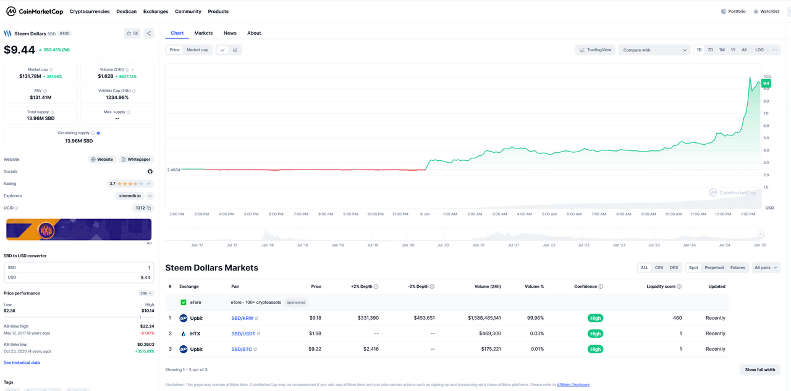791x391 pixels.
Task: Select the Price chart toggle
Action: coord(174,50)
